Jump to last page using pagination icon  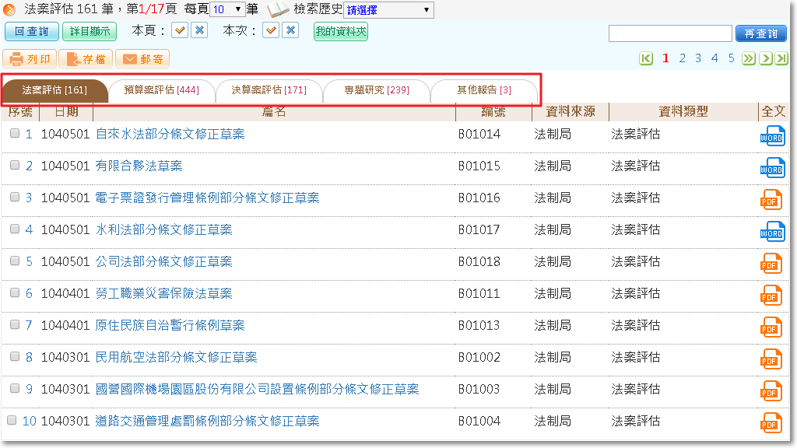pyautogui.click(x=781, y=58)
